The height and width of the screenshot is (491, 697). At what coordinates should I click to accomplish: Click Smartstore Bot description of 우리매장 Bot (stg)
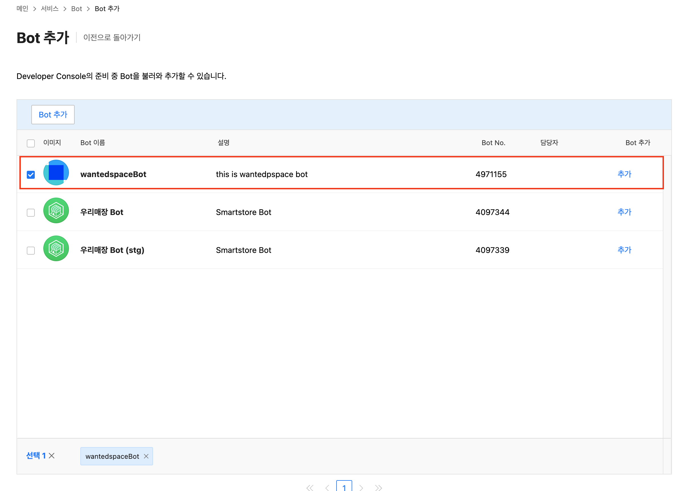(243, 250)
